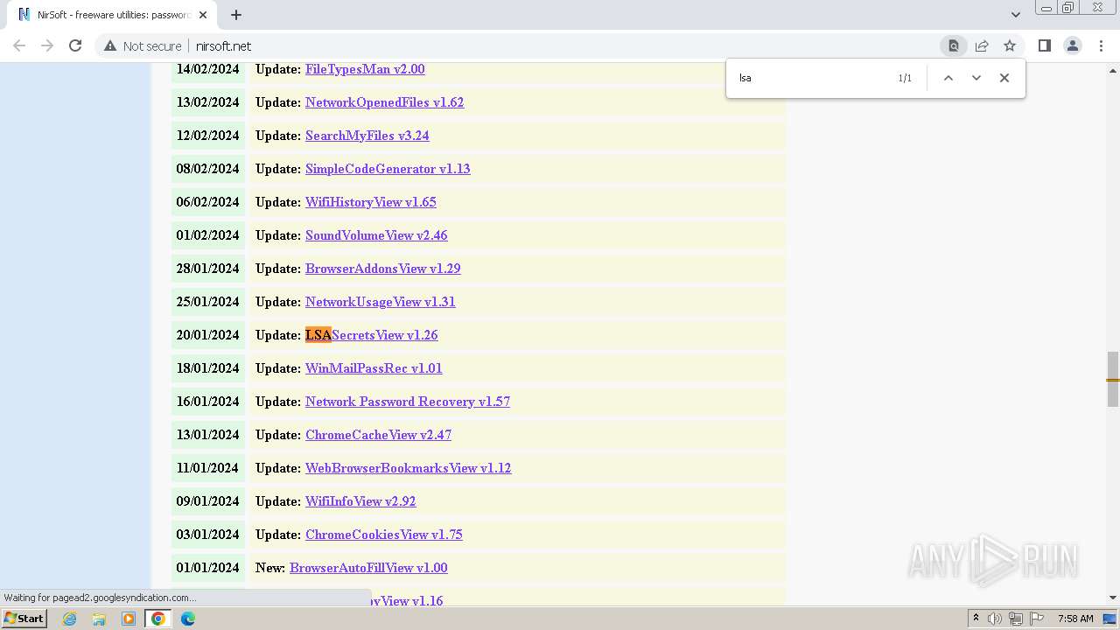Open the WebBrowserBookmarksView v1.12 link
The width and height of the screenshot is (1120, 630).
click(x=408, y=468)
